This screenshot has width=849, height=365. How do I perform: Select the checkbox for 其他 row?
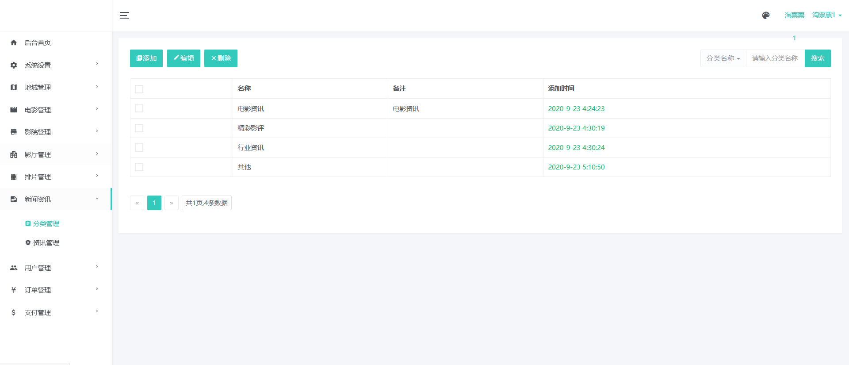pos(139,167)
